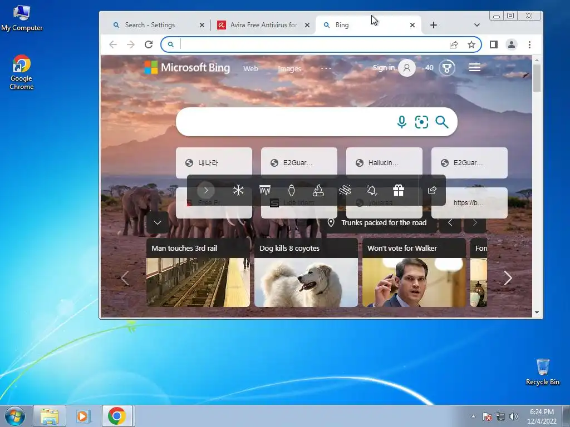Expand more Bing options ellipsis
The width and height of the screenshot is (570, 427).
pyautogui.click(x=326, y=68)
